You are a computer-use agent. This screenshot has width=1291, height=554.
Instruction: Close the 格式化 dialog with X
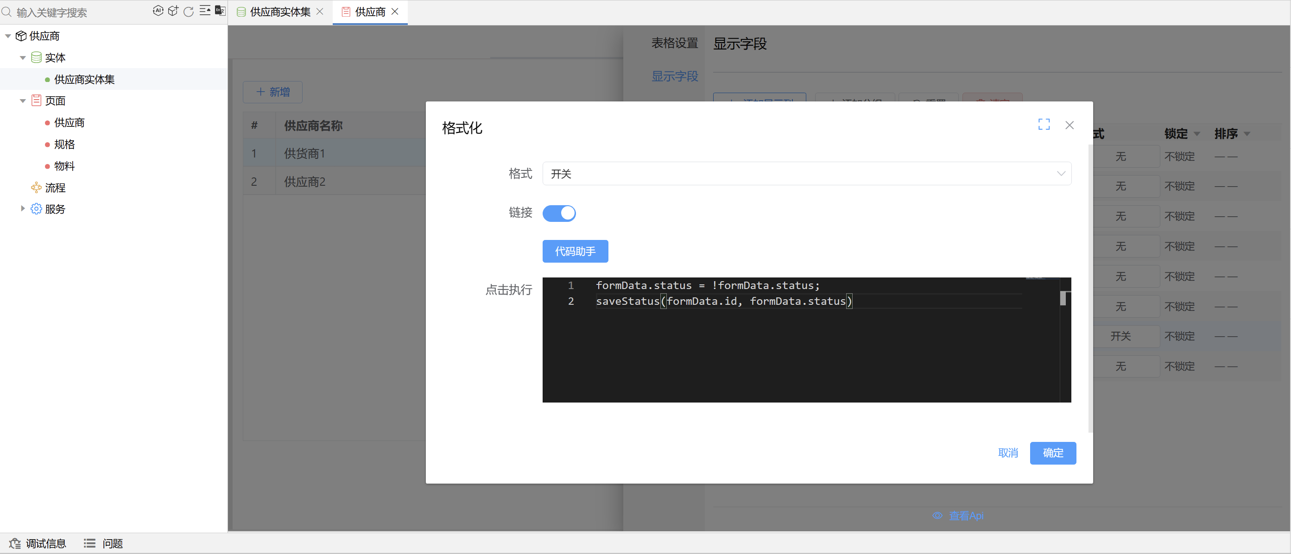1069,125
